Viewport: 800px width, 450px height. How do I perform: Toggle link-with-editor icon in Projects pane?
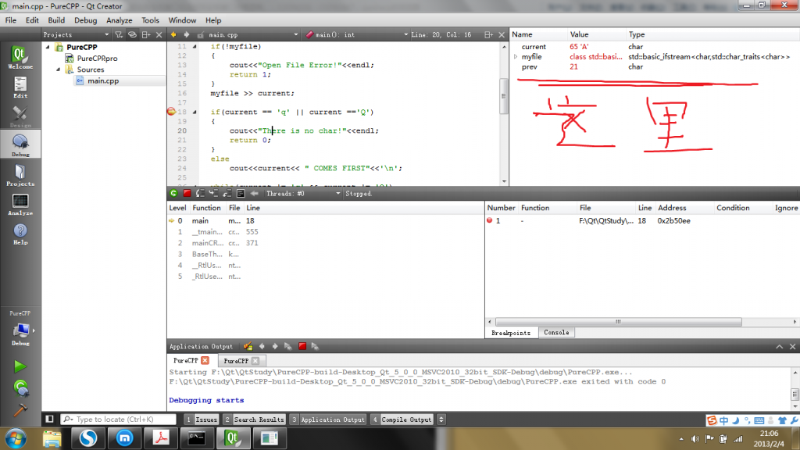(x=133, y=35)
